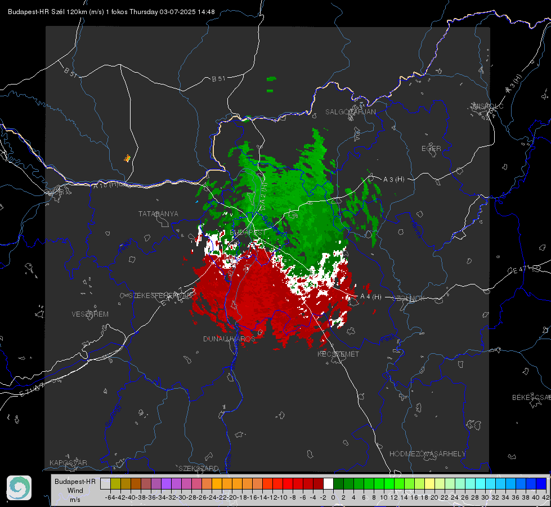Select the DUNAÚJVÁROS city label
Screen dimensions: 551x507
pyautogui.click(x=229, y=339)
